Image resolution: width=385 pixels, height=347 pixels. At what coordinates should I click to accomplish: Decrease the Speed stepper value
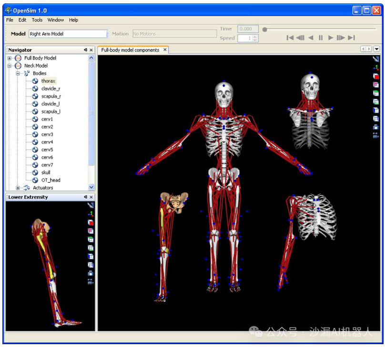pyautogui.click(x=255, y=40)
